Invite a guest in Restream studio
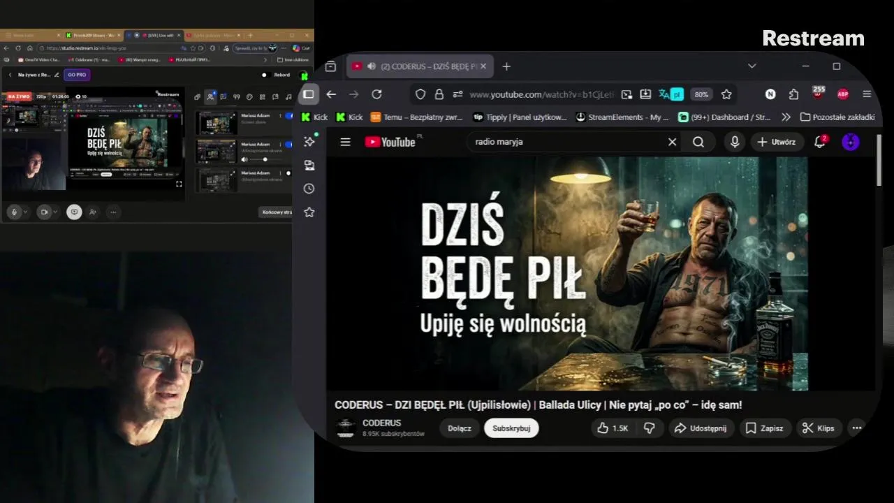 [x=93, y=212]
